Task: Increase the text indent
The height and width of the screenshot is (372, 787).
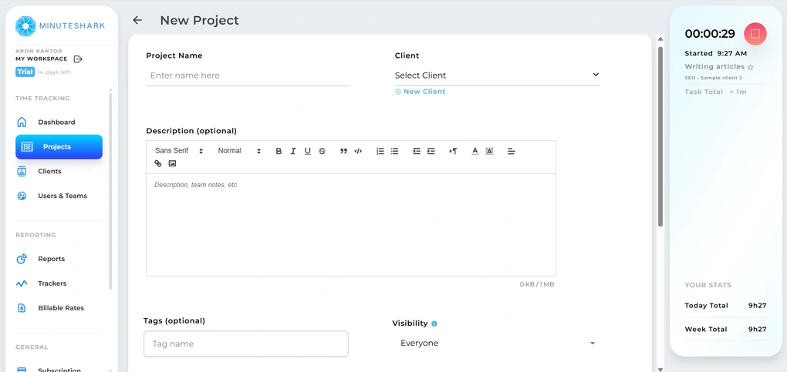Action: [431, 151]
